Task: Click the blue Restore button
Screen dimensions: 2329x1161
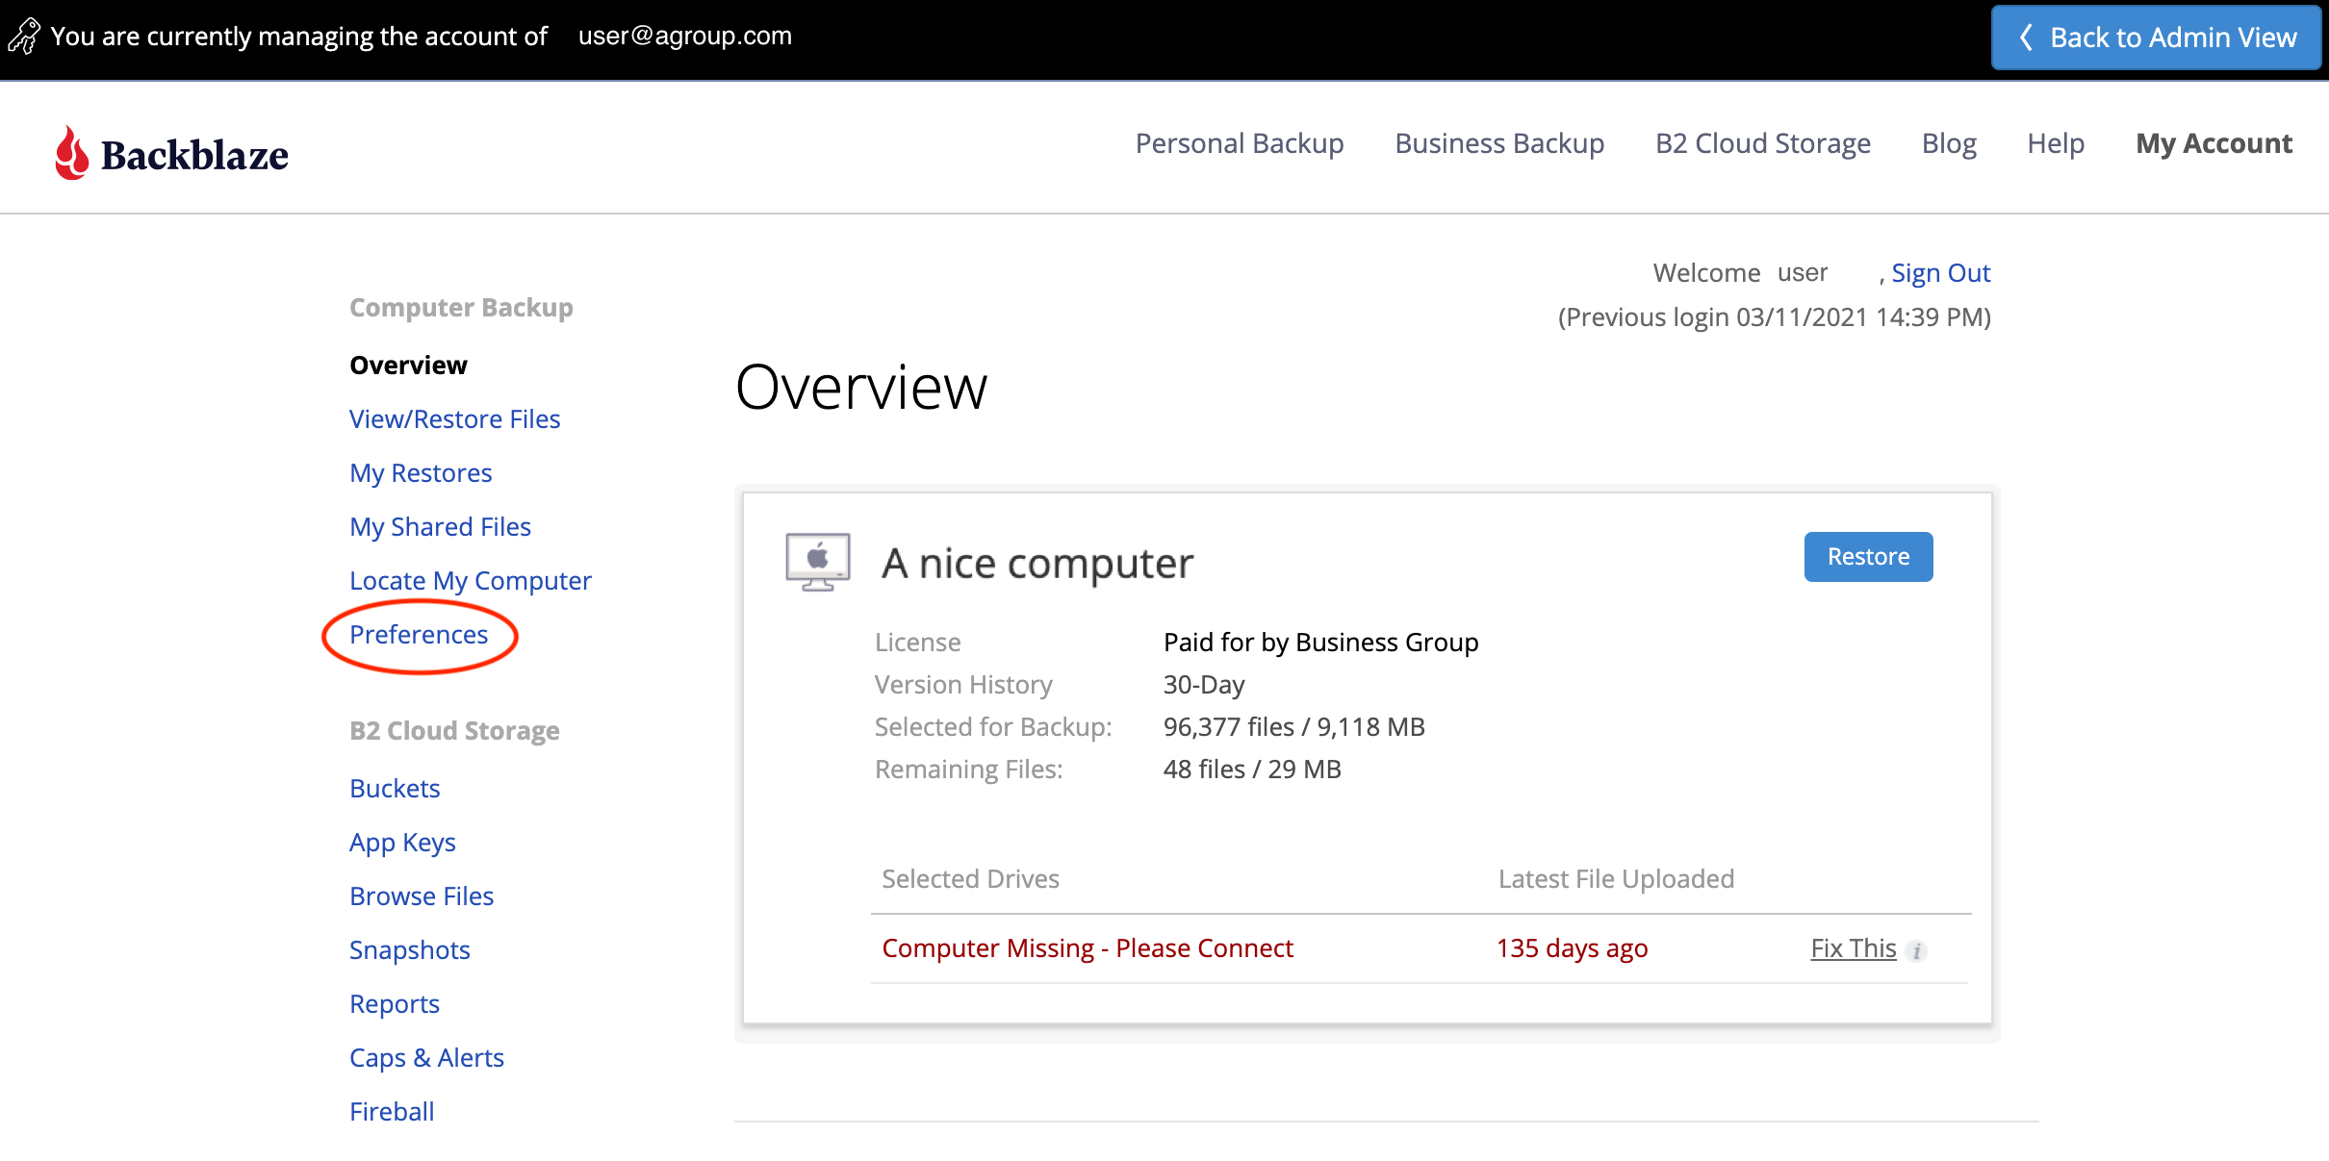Action: 1868,557
